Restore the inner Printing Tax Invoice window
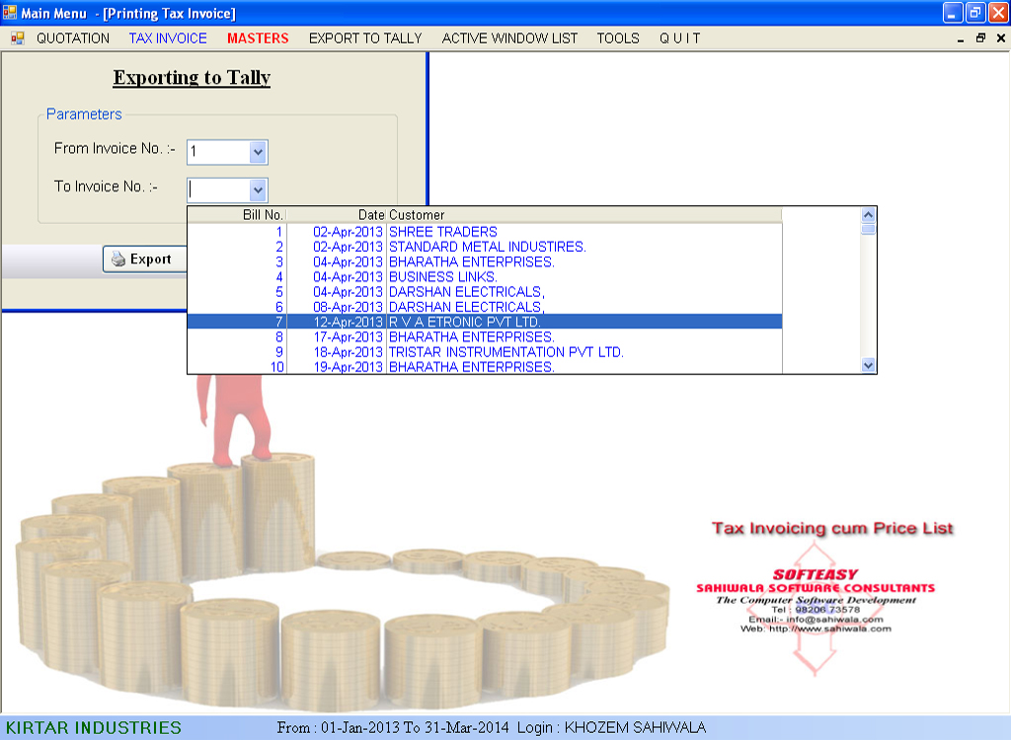 [980, 38]
